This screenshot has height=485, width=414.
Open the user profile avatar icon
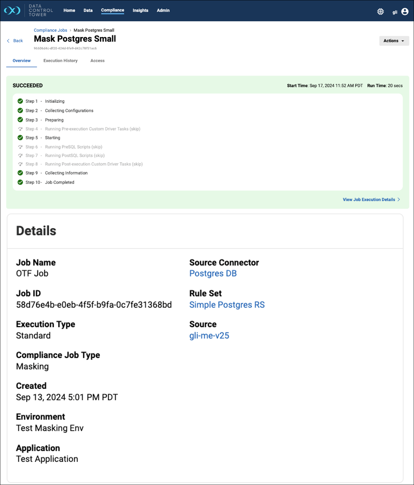pyautogui.click(x=405, y=12)
